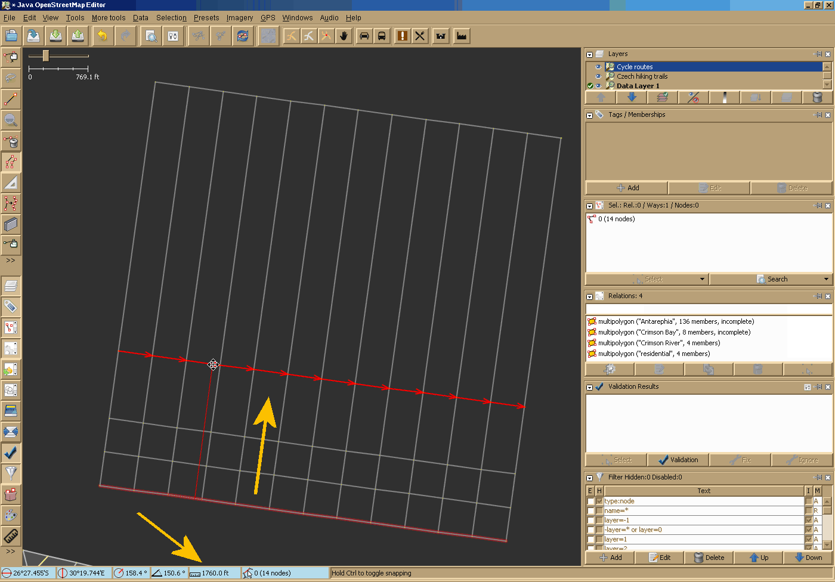Screen dimensions: 835x582
Task: Click the car preset icon in toolbar
Action: pyautogui.click(x=364, y=36)
